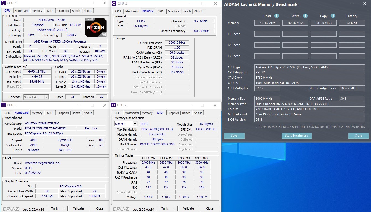Click the CPU Clock value 5750.0 MHz
371x212 pixels.
[x=310, y=78]
